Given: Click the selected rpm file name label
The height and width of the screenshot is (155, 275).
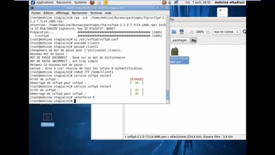Looking at the screenshot, I should pos(179,60).
